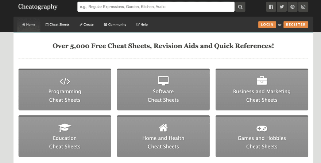Image resolution: width=321 pixels, height=163 pixels.
Task: Click the Cheatography logo
Action: pyautogui.click(x=38, y=7)
